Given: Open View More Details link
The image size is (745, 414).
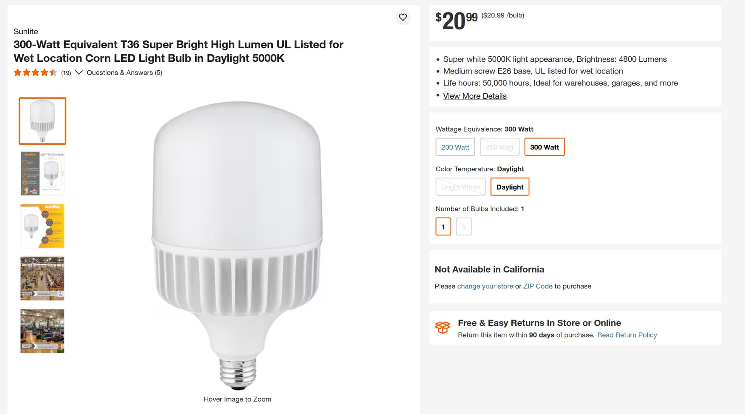Looking at the screenshot, I should pyautogui.click(x=475, y=96).
